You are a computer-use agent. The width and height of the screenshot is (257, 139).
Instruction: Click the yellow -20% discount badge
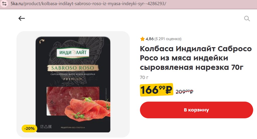(29, 128)
